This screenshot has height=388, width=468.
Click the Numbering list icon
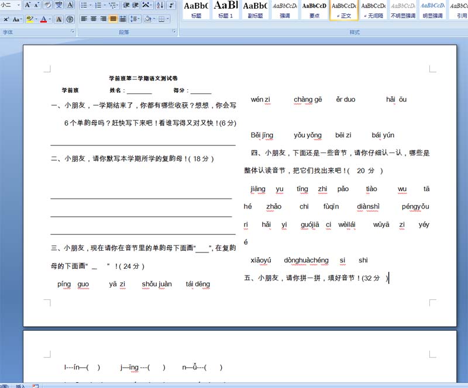[x=98, y=5]
